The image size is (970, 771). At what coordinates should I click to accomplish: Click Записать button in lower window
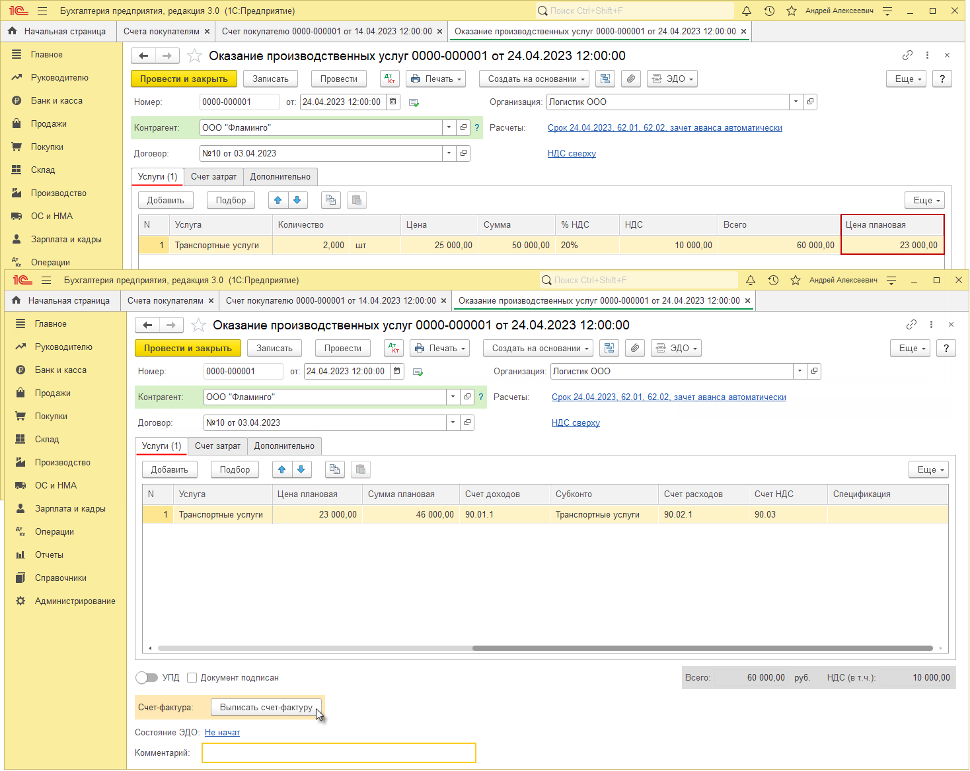(274, 348)
